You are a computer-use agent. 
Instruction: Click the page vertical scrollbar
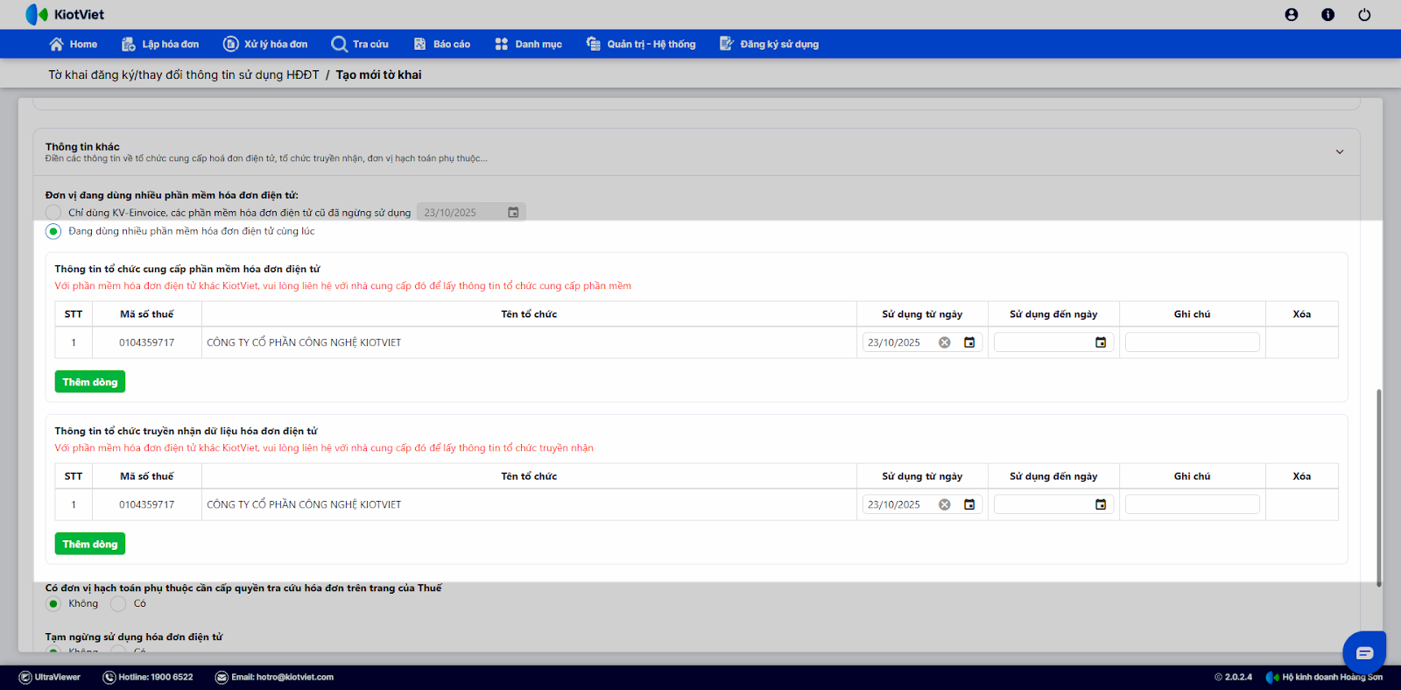click(x=1379, y=488)
